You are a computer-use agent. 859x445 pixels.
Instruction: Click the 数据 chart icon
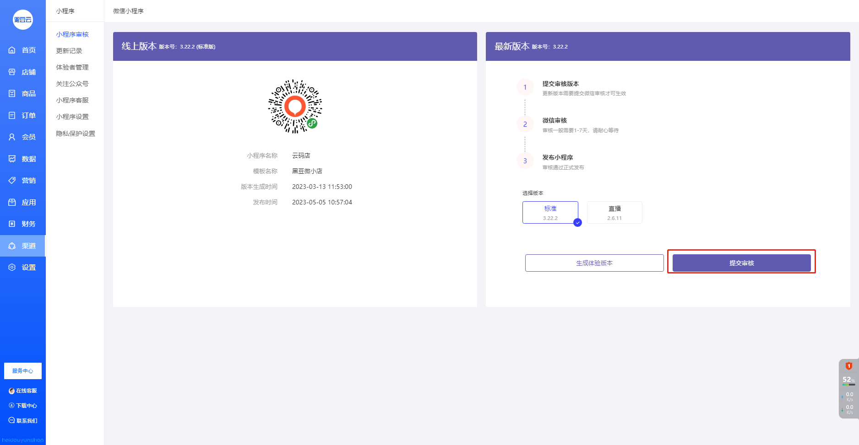[x=12, y=159]
